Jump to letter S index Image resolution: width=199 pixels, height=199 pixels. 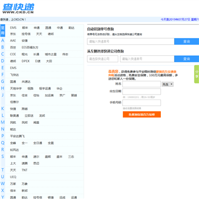tap(3, 156)
